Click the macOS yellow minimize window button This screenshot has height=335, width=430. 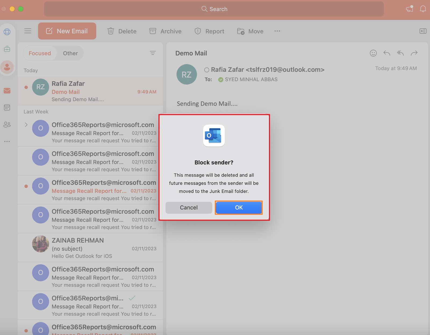click(12, 9)
